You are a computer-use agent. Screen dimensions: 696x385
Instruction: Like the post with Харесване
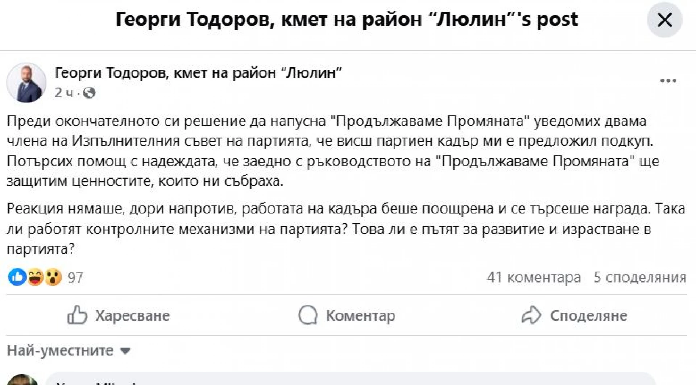tap(119, 315)
